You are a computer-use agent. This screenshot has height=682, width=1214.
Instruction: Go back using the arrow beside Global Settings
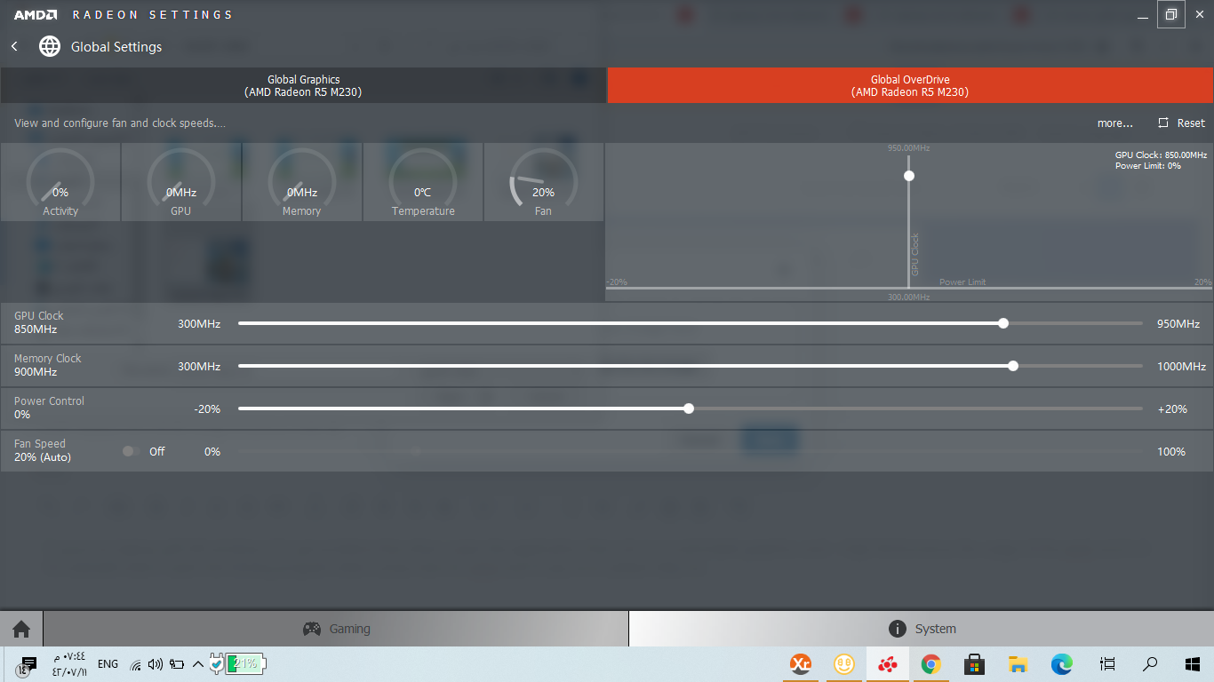14,46
